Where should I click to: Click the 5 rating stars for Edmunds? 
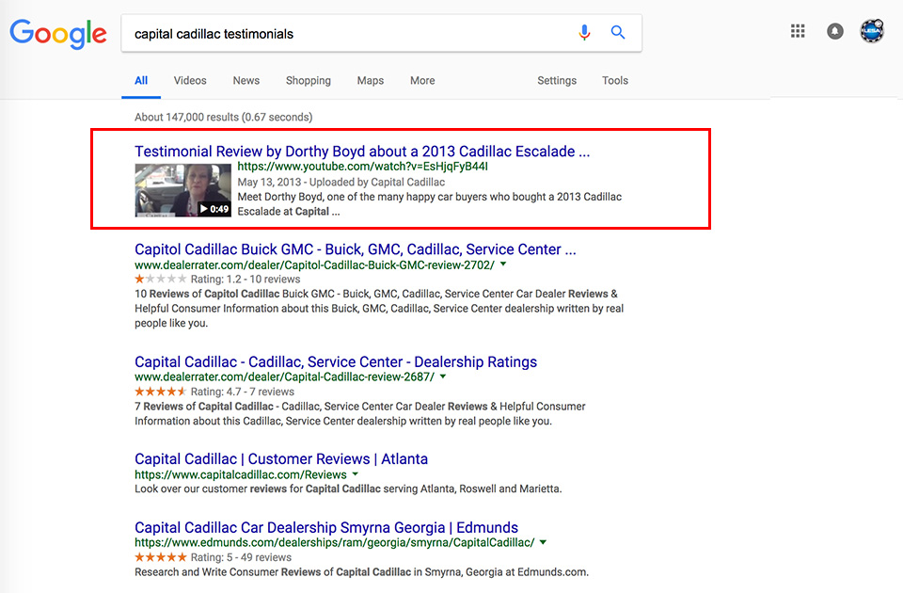(x=161, y=557)
